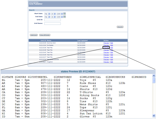This screenshot has width=156, height=119.
Task: Open the End Date calendar picker
Action: 65,16
